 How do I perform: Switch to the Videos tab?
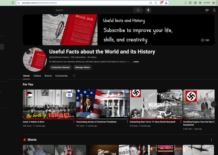(37, 76)
